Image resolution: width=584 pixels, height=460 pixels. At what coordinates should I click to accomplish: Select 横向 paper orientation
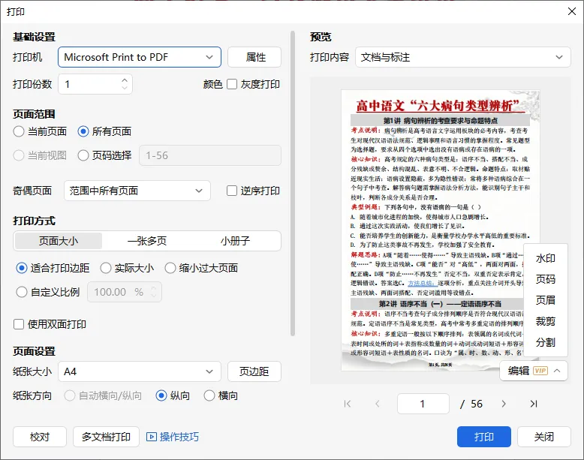(209, 395)
